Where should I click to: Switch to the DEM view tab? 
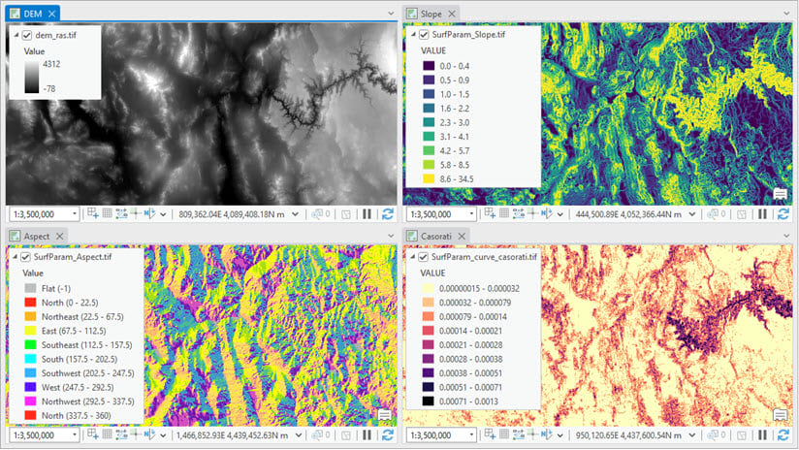[33, 14]
